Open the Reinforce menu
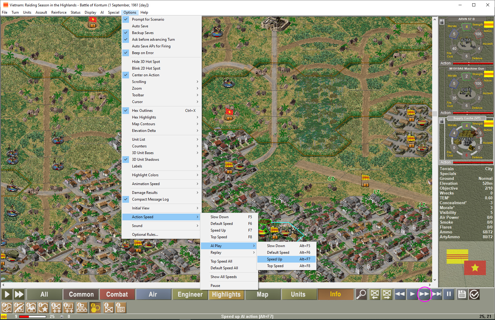 click(59, 12)
